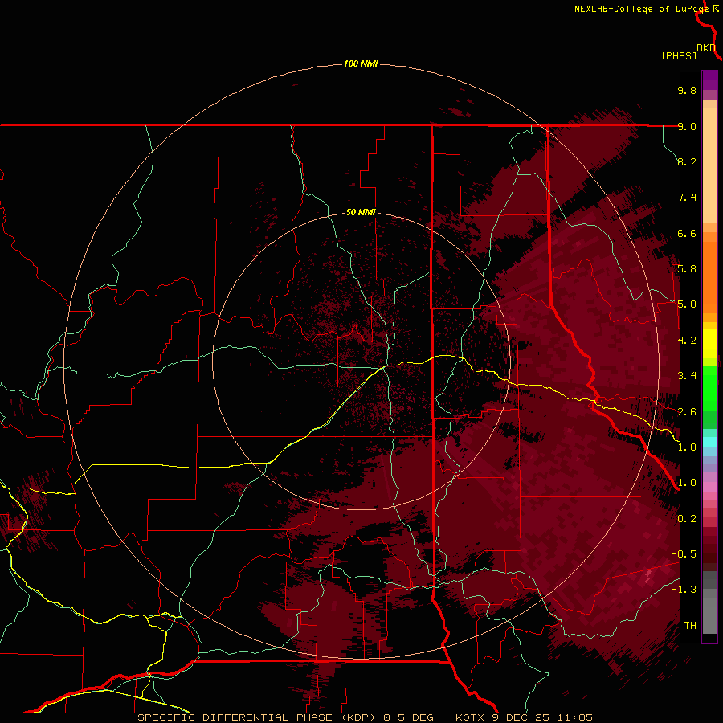Image resolution: width=723 pixels, height=723 pixels.
Task: Click the large peach band of color bar
Action: 709,165
